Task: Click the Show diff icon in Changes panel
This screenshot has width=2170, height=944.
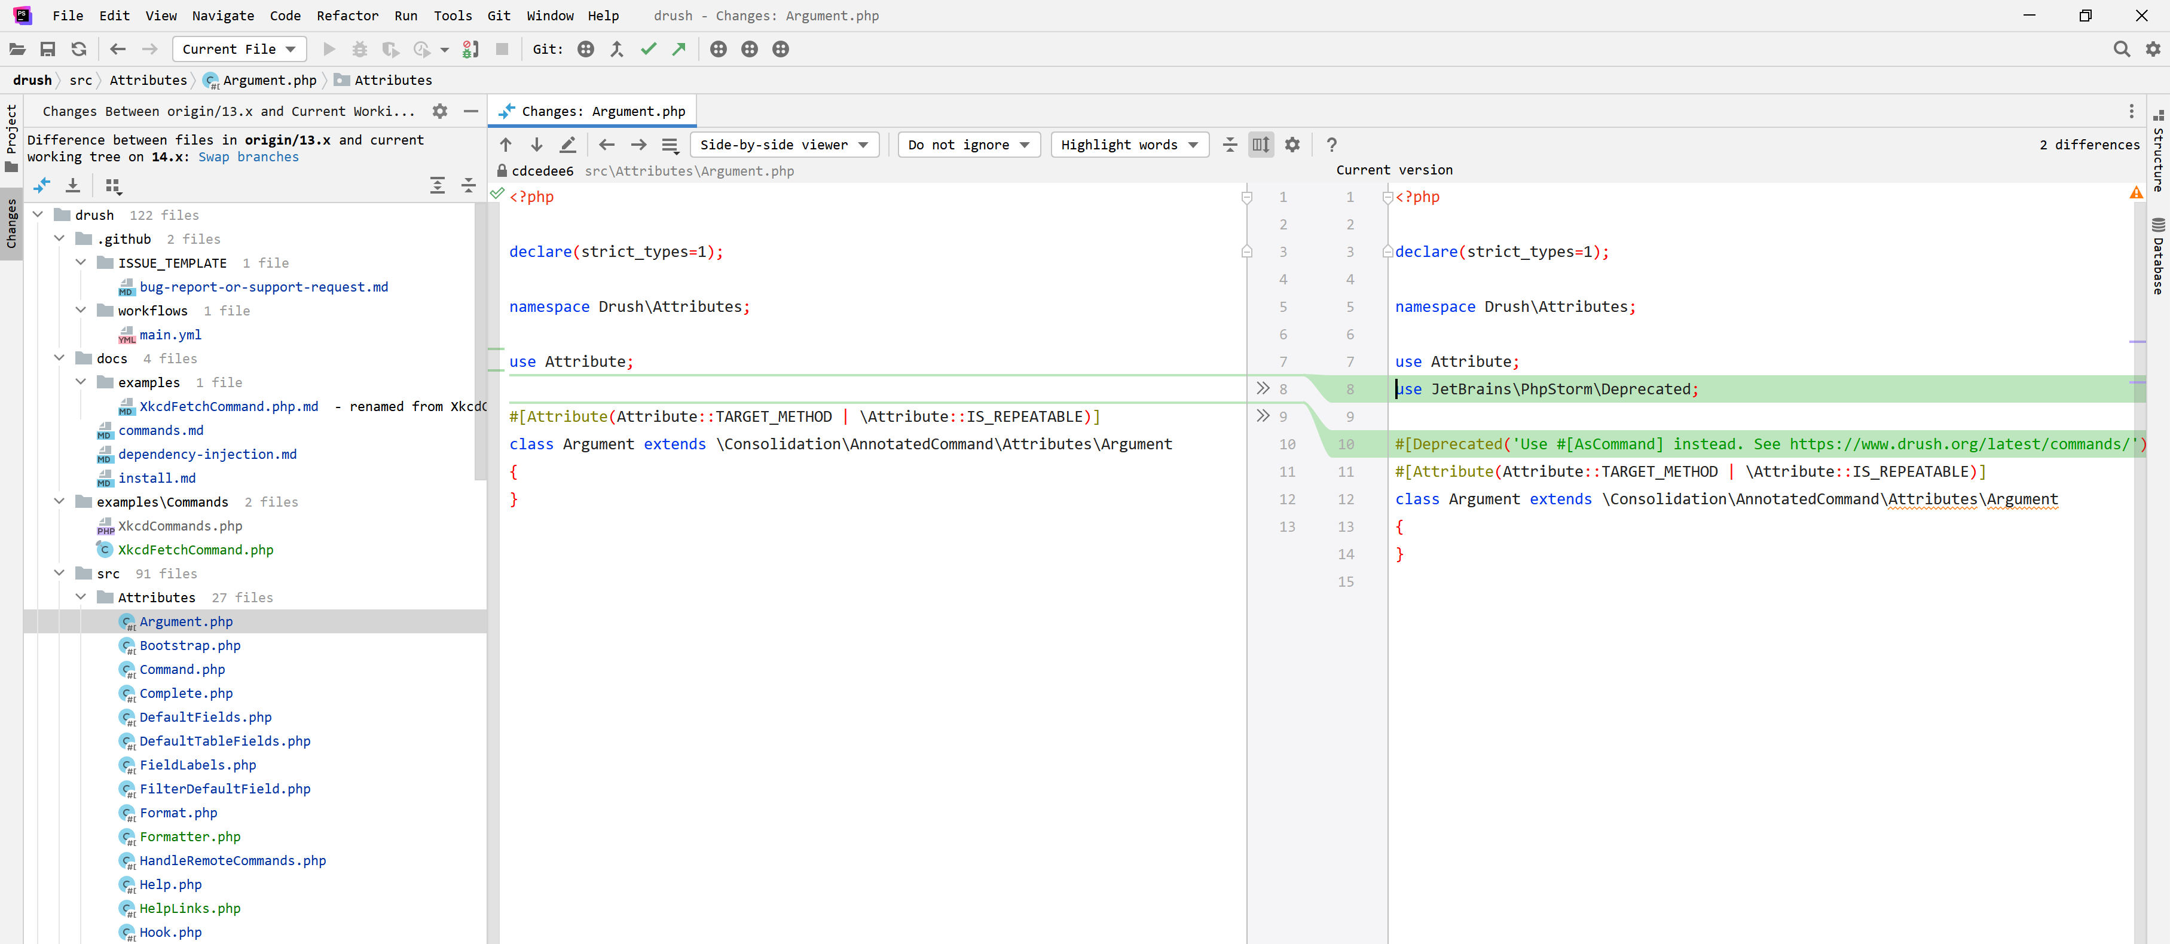Action: 41,185
